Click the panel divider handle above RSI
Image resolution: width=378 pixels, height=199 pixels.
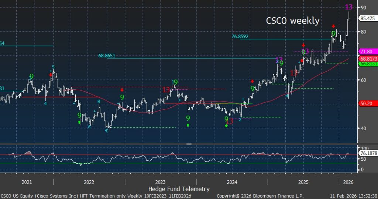point(189,144)
